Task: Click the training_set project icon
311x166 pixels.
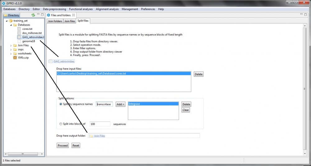Action: coord(11,21)
